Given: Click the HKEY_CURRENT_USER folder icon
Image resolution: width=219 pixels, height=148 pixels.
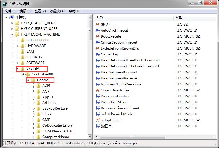Looking at the screenshot, I should 17,29.
